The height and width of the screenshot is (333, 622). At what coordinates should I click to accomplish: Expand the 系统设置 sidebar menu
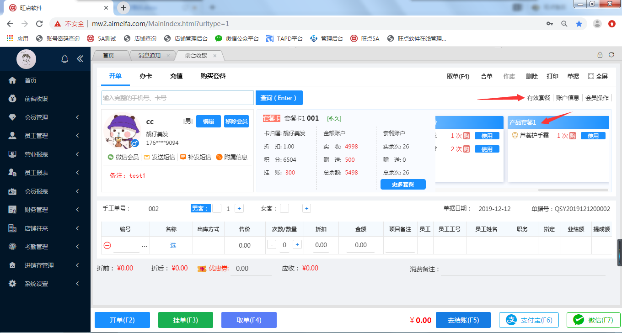click(x=46, y=284)
